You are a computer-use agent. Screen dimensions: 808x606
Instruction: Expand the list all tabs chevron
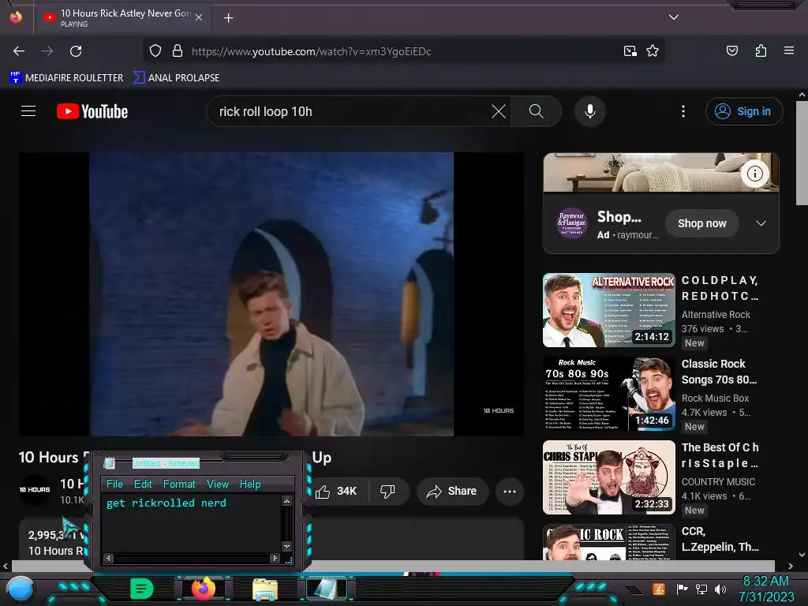(674, 17)
